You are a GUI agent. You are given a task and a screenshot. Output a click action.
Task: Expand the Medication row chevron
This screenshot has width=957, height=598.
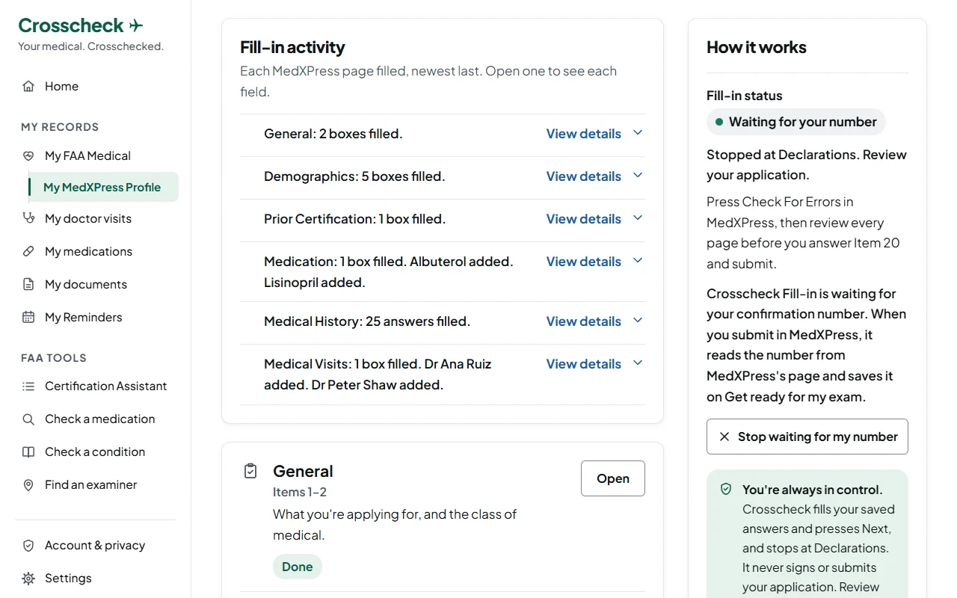638,261
